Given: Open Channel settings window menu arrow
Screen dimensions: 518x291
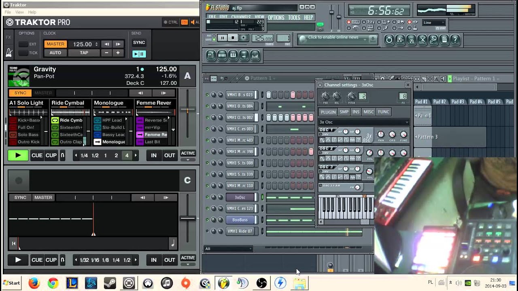Looking at the screenshot, I should pos(320,85).
